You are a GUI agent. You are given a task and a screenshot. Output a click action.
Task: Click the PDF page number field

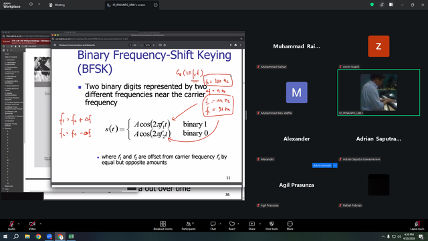point(131,45)
